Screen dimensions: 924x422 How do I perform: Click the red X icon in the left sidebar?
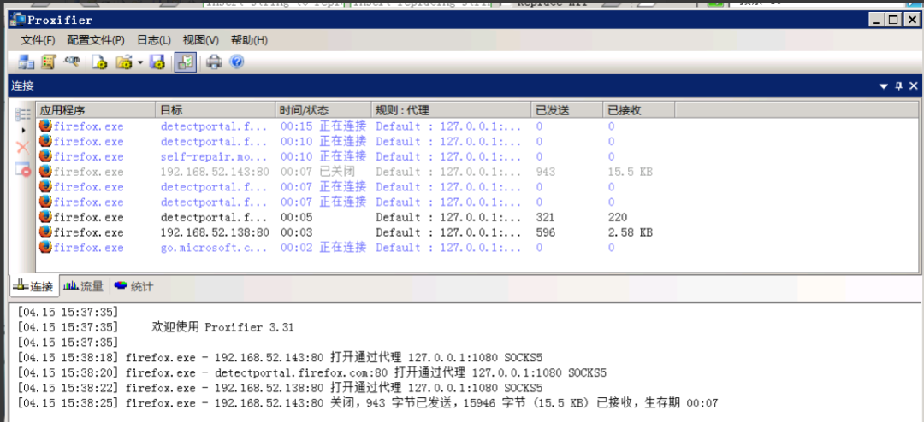(23, 148)
